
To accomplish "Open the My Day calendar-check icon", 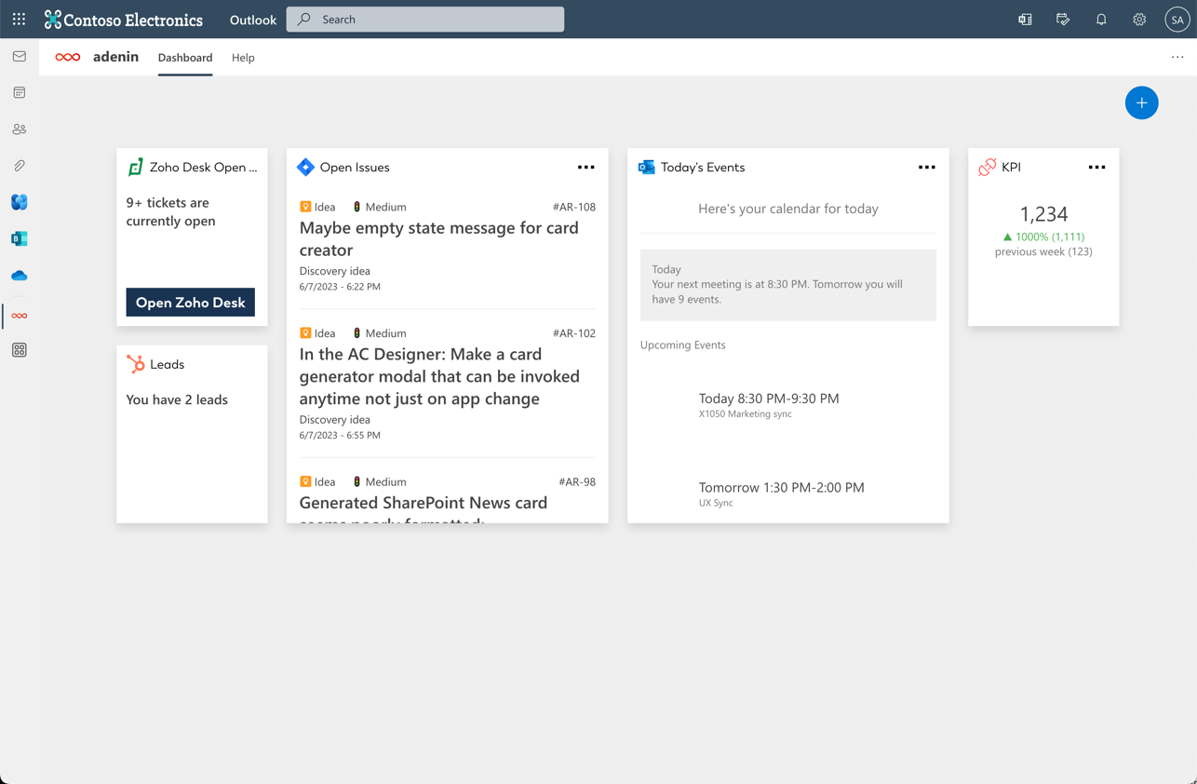I will [1063, 20].
